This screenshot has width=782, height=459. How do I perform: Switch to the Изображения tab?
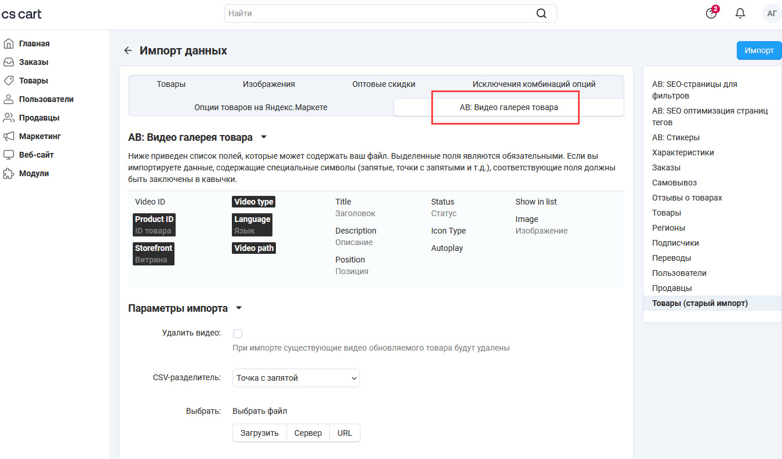point(268,84)
